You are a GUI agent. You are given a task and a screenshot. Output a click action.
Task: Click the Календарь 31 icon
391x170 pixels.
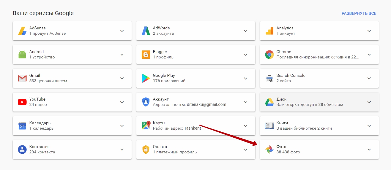point(22,126)
